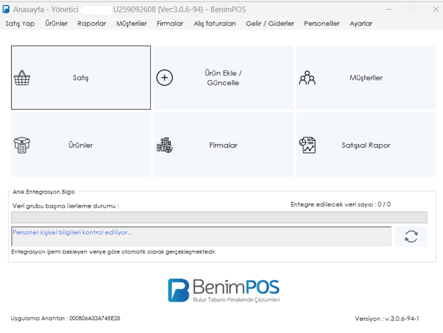Click the box icon on Ürünler tile
The height and width of the screenshot is (333, 443).
click(x=22, y=145)
